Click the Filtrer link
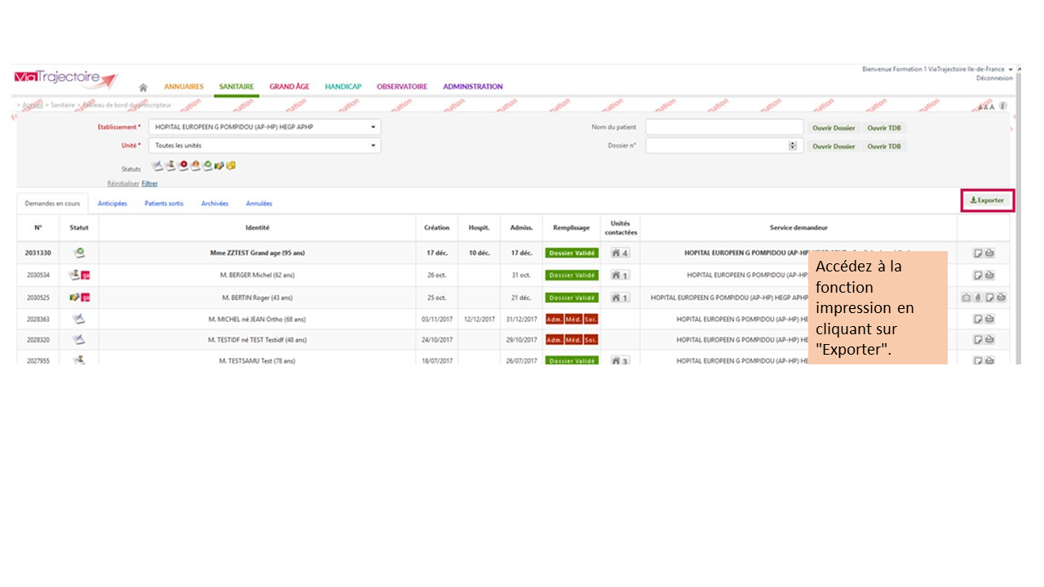Screen dimensions: 1044x587 (149, 184)
